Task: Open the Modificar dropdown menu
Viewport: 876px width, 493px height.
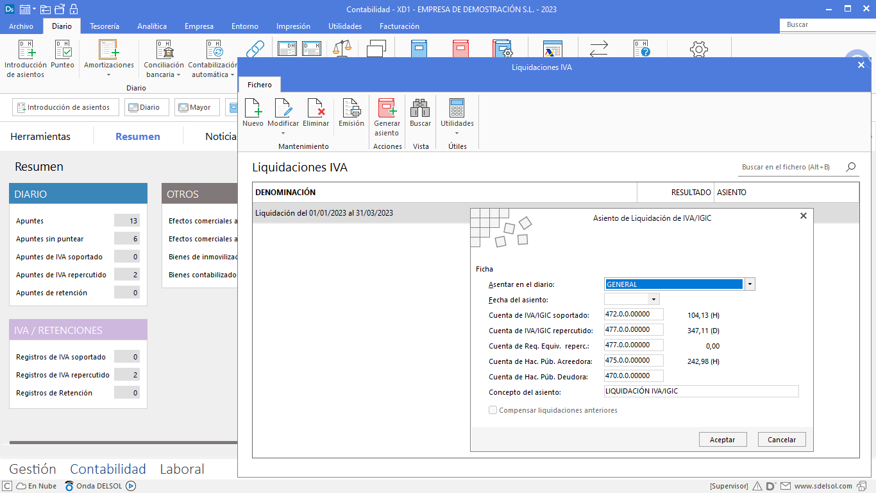Action: [x=283, y=133]
